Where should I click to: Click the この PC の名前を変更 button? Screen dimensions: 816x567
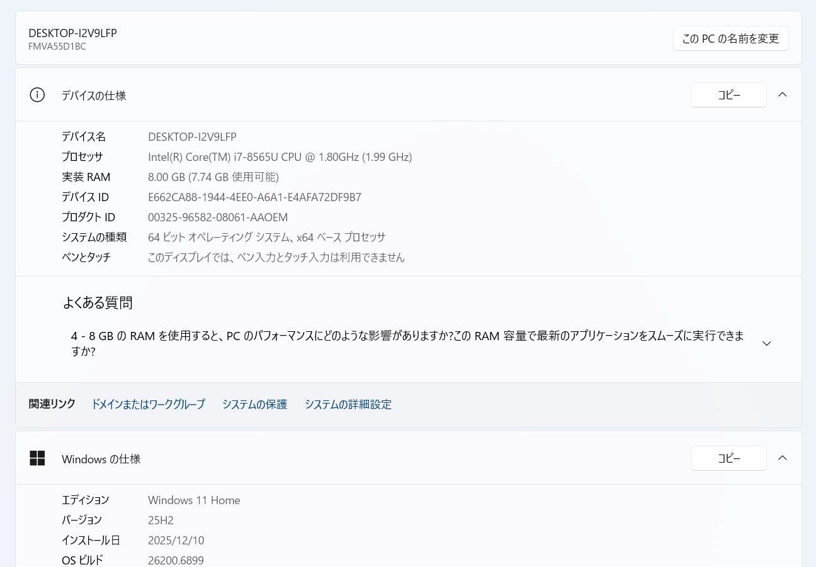[x=730, y=38]
